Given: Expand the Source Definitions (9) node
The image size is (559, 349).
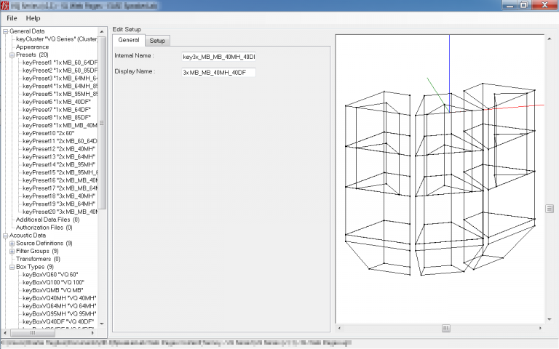Looking at the screenshot, I should (12, 244).
